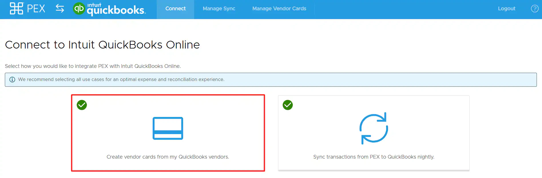Click the info icon in recommendation banner
542x178 pixels.
click(x=12, y=80)
